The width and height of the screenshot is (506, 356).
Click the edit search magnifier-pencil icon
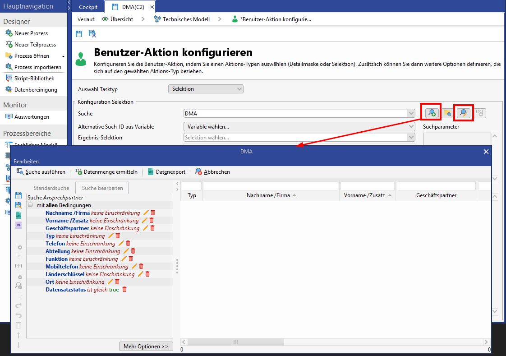coord(463,113)
